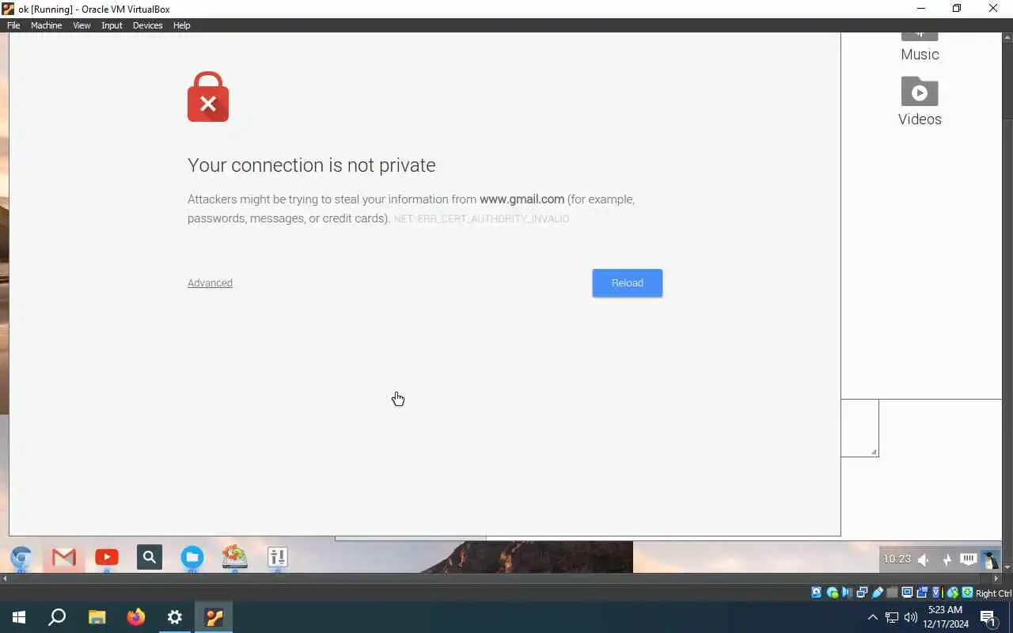Image resolution: width=1013 pixels, height=633 pixels.
Task: Open the File menu in VirtualBox
Action: click(x=13, y=25)
